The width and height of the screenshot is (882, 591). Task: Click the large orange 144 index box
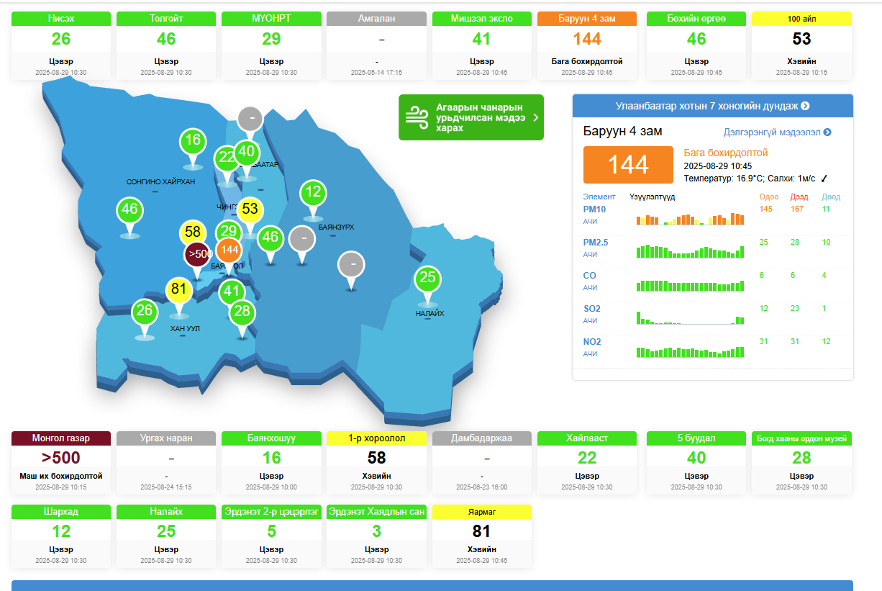tap(628, 164)
